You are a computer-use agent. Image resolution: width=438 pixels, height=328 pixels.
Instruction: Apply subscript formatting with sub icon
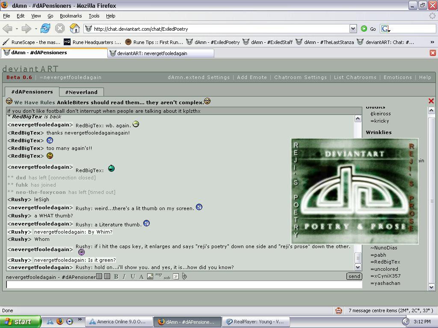167,278
